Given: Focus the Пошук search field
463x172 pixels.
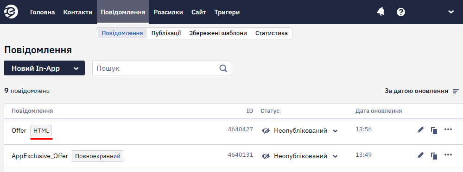Looking at the screenshot, I should pyautogui.click(x=157, y=68).
